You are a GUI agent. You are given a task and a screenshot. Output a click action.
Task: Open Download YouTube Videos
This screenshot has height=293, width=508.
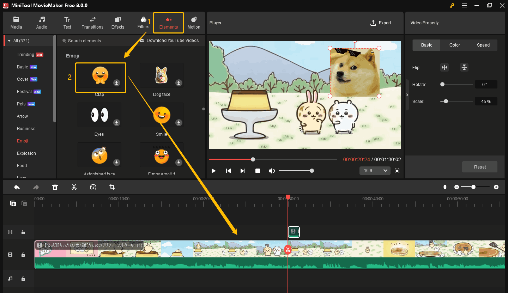click(169, 41)
